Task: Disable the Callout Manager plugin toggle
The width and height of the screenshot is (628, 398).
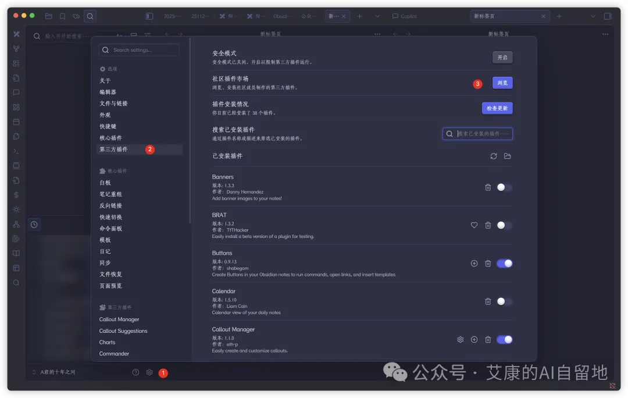Action: [504, 339]
